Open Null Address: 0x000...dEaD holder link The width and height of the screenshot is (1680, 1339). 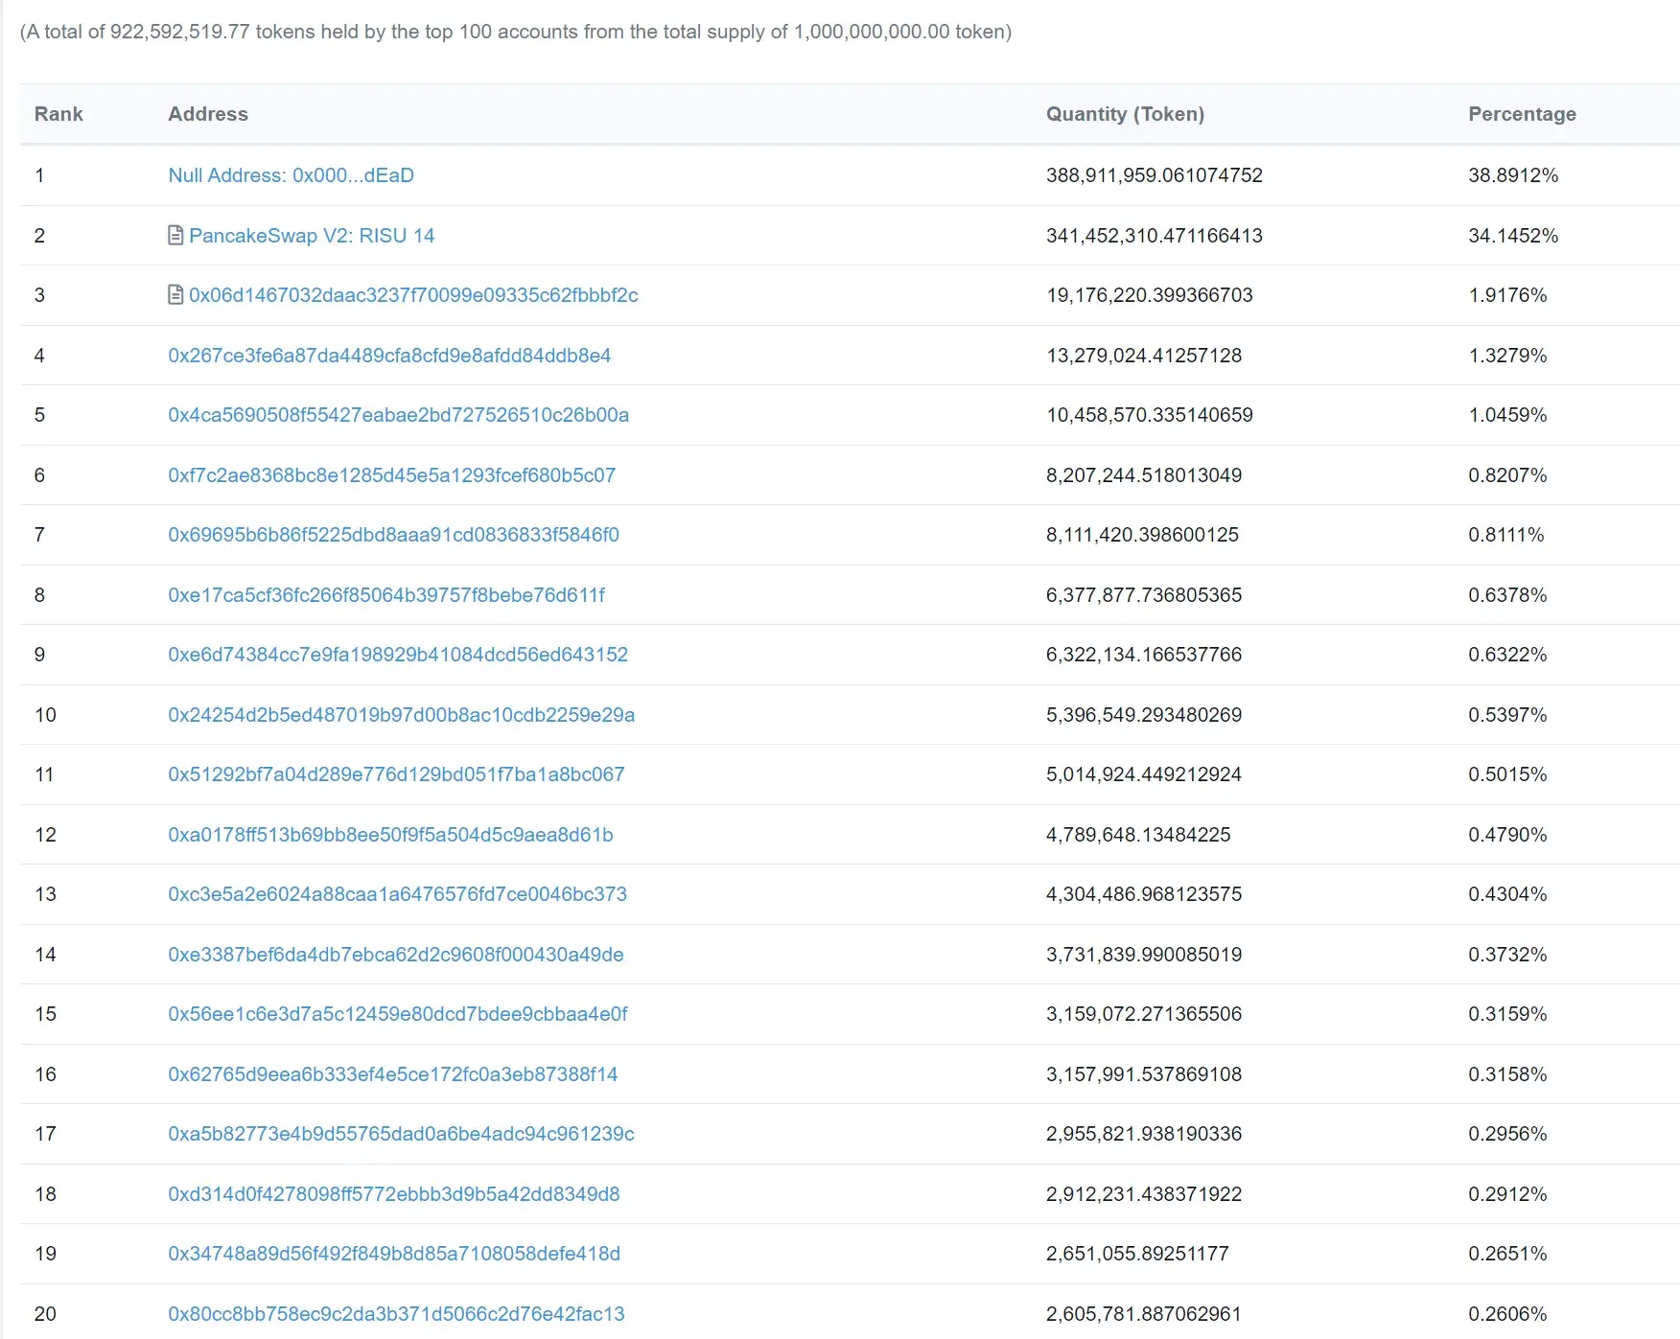291,175
